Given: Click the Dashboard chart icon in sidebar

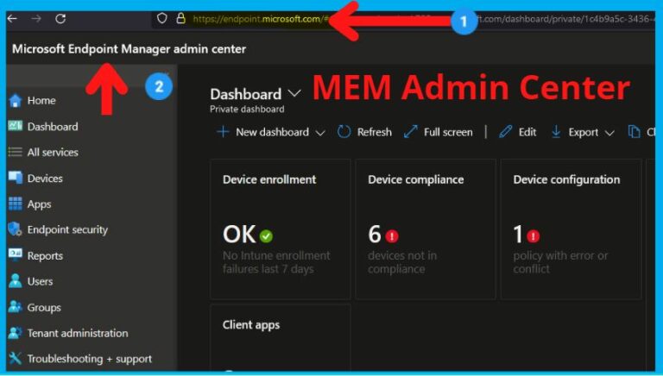Looking at the screenshot, I should (16, 126).
